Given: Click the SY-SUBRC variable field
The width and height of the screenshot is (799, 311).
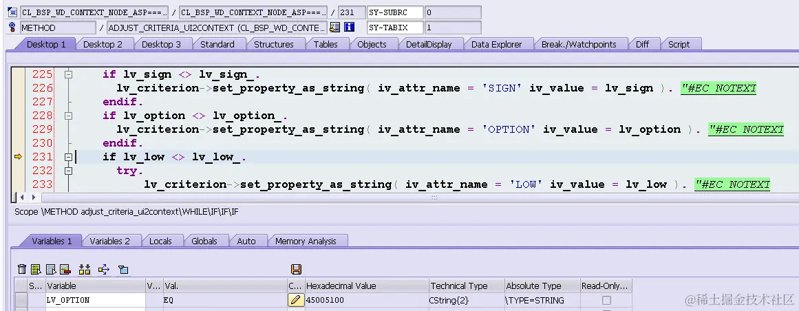Looking at the screenshot, I should point(395,12).
